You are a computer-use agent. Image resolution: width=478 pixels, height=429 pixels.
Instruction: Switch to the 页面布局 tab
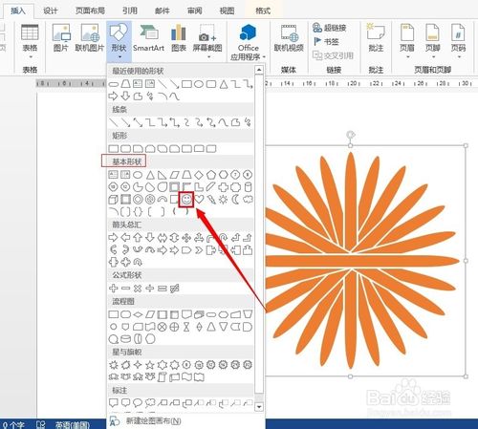click(x=90, y=11)
